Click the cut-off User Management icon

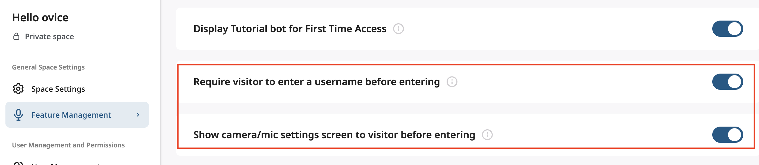(18, 163)
